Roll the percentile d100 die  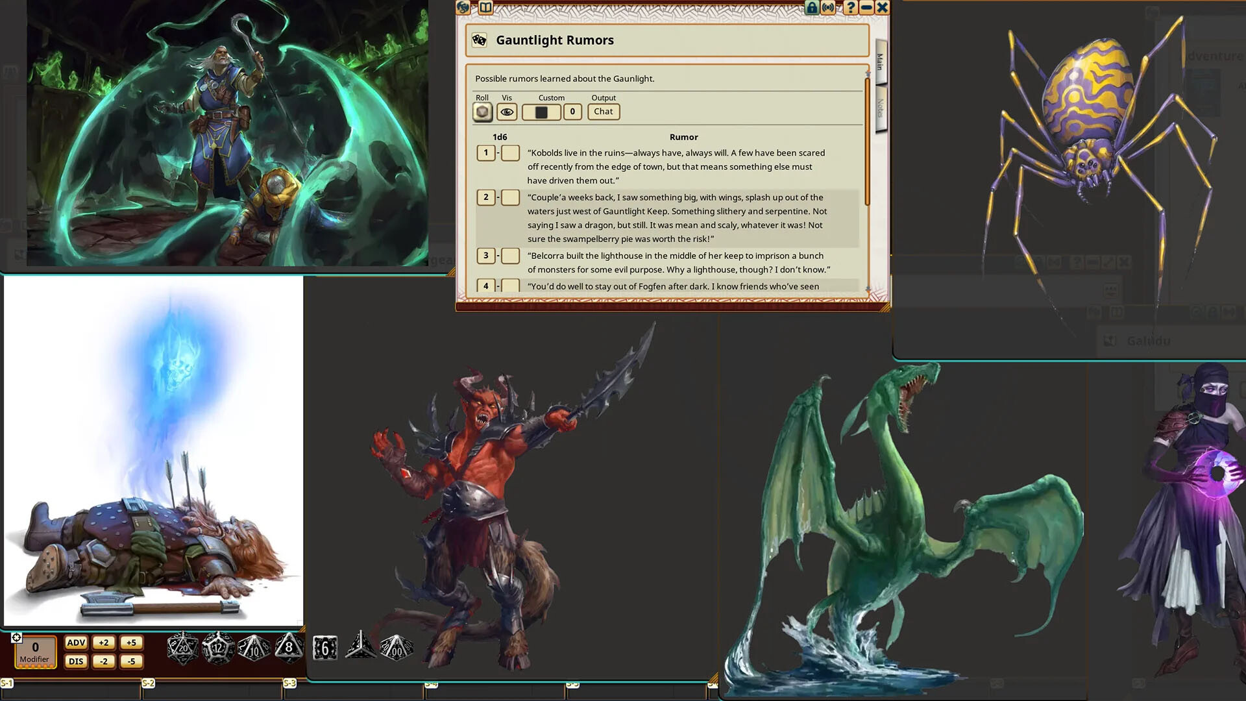397,646
